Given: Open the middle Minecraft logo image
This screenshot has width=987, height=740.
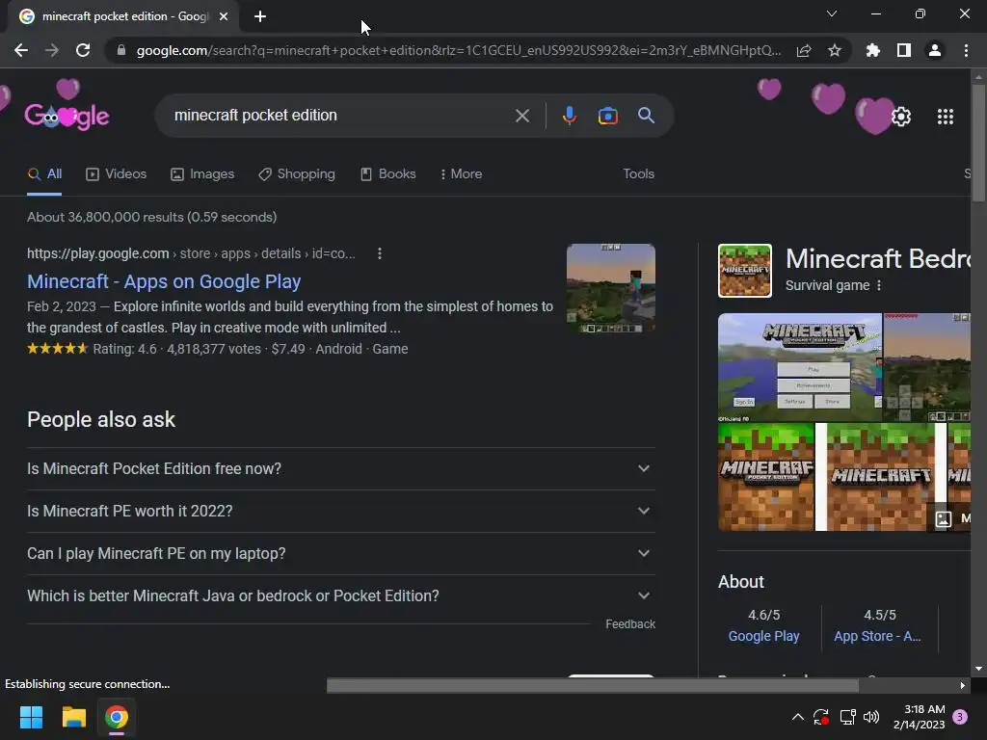Looking at the screenshot, I should (880, 477).
